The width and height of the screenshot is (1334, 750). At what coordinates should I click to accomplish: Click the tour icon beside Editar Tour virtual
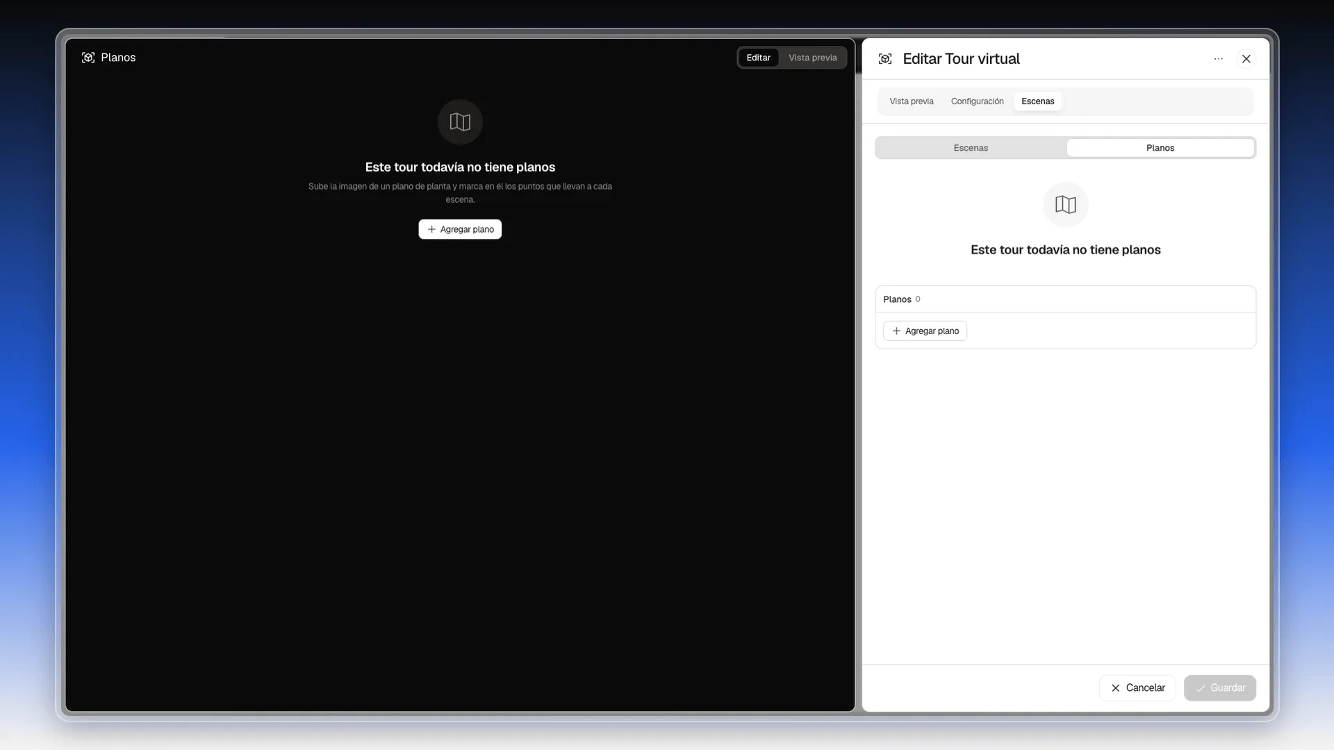click(x=885, y=59)
